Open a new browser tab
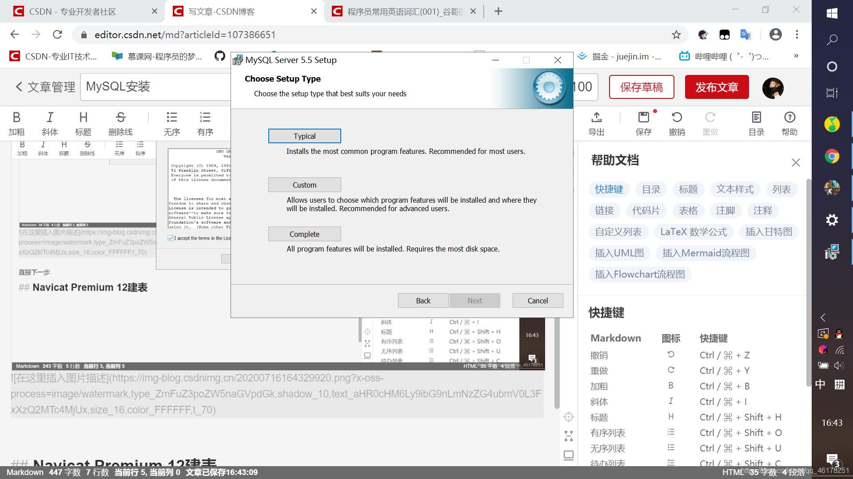 (498, 11)
